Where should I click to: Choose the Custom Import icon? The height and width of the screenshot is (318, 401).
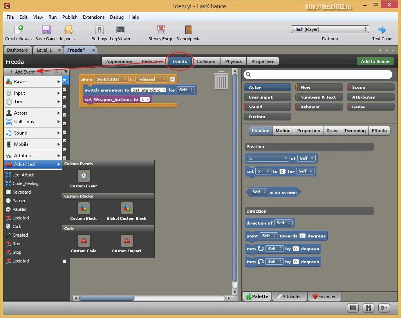pyautogui.click(x=127, y=241)
